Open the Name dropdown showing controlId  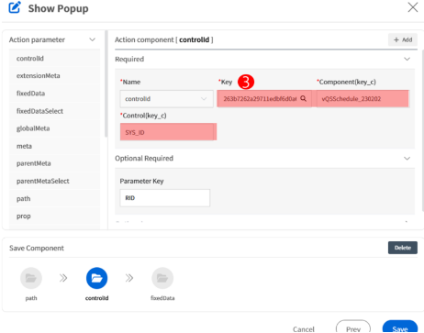(x=167, y=99)
